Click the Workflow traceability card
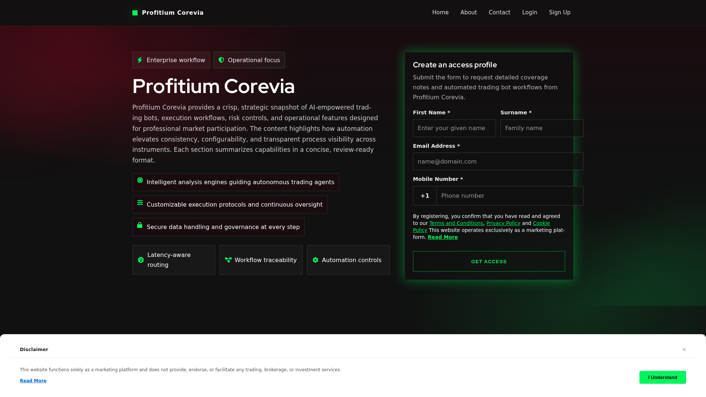 coord(261,260)
